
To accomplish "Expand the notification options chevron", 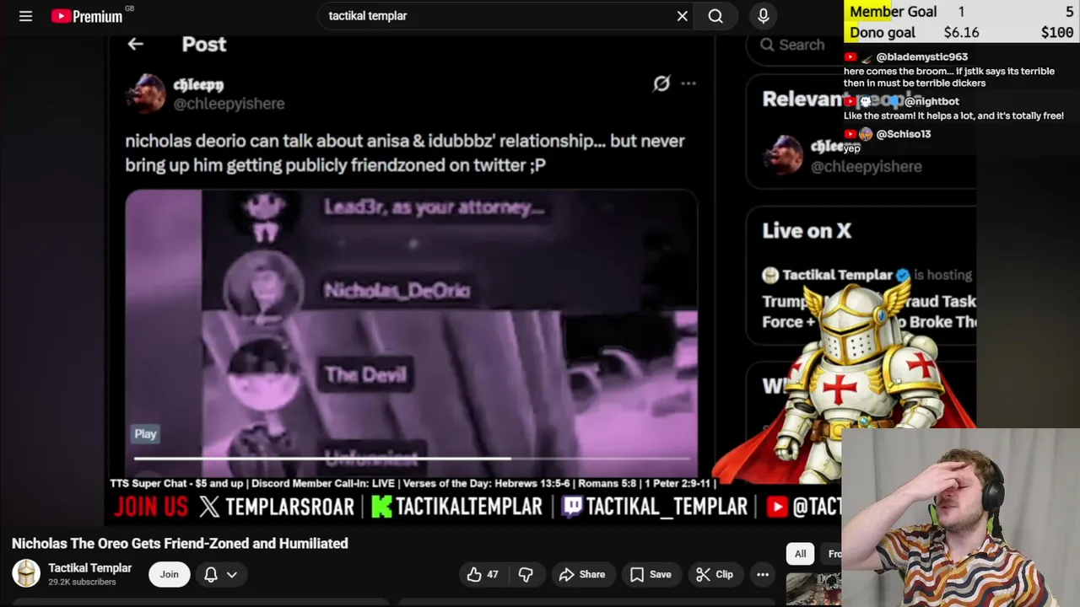I will pyautogui.click(x=232, y=574).
